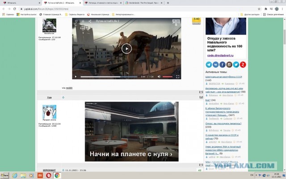Open the Chrome three-dot menu
286x179 pixels.
tap(282, 9)
